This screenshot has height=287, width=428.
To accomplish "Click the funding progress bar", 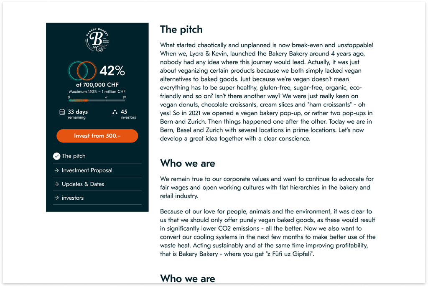I will pos(97,100).
